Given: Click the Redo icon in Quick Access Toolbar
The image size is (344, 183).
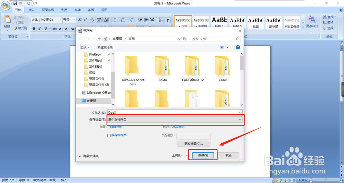Looking at the screenshot, I should [29, 3].
